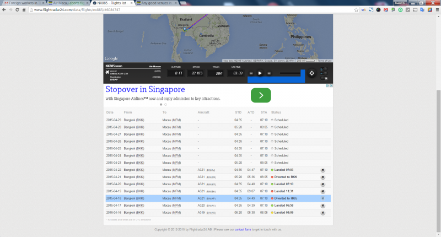Select the 2015-04-29 scheduled flight row
441x237 pixels.
click(x=218, y=120)
